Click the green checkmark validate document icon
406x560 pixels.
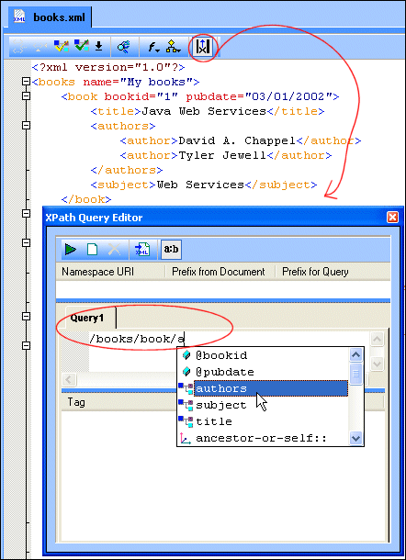[x=81, y=47]
